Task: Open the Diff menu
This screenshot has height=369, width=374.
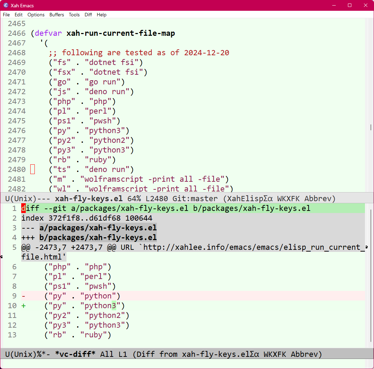Action: [88, 15]
